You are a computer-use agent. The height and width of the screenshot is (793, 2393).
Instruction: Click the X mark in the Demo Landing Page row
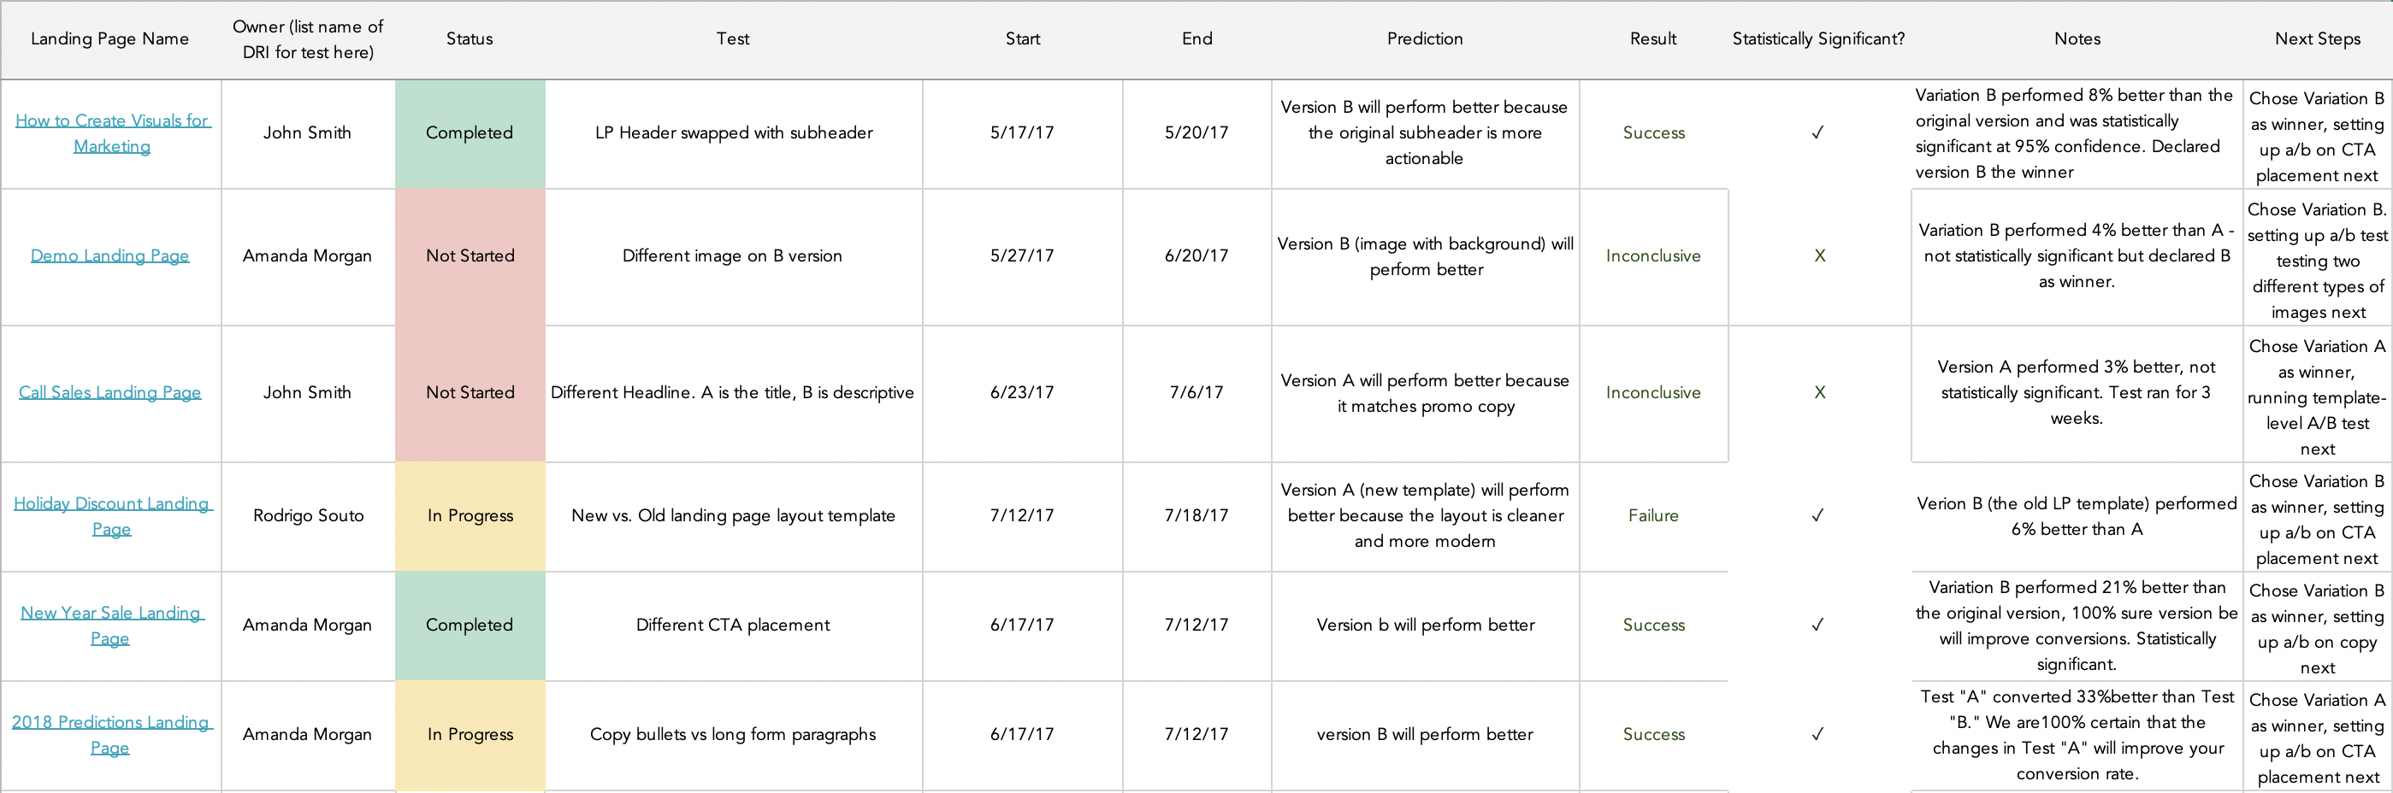point(1819,256)
